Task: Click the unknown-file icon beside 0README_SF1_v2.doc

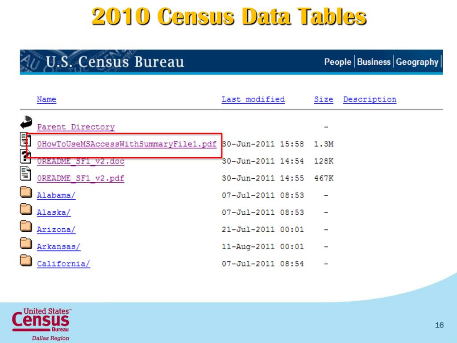Action: pyautogui.click(x=25, y=156)
